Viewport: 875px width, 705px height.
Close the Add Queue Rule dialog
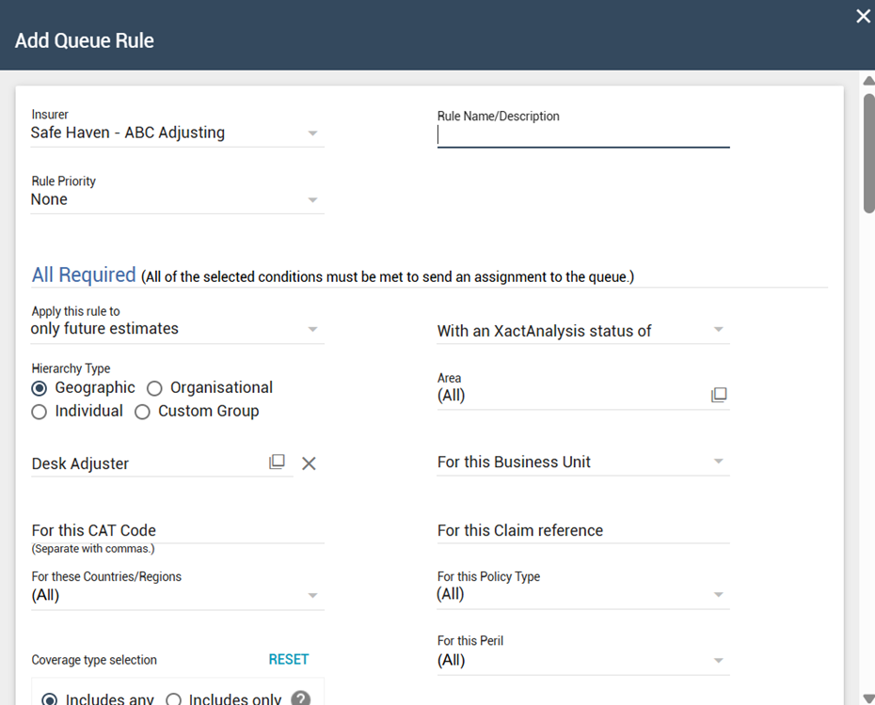pyautogui.click(x=863, y=16)
